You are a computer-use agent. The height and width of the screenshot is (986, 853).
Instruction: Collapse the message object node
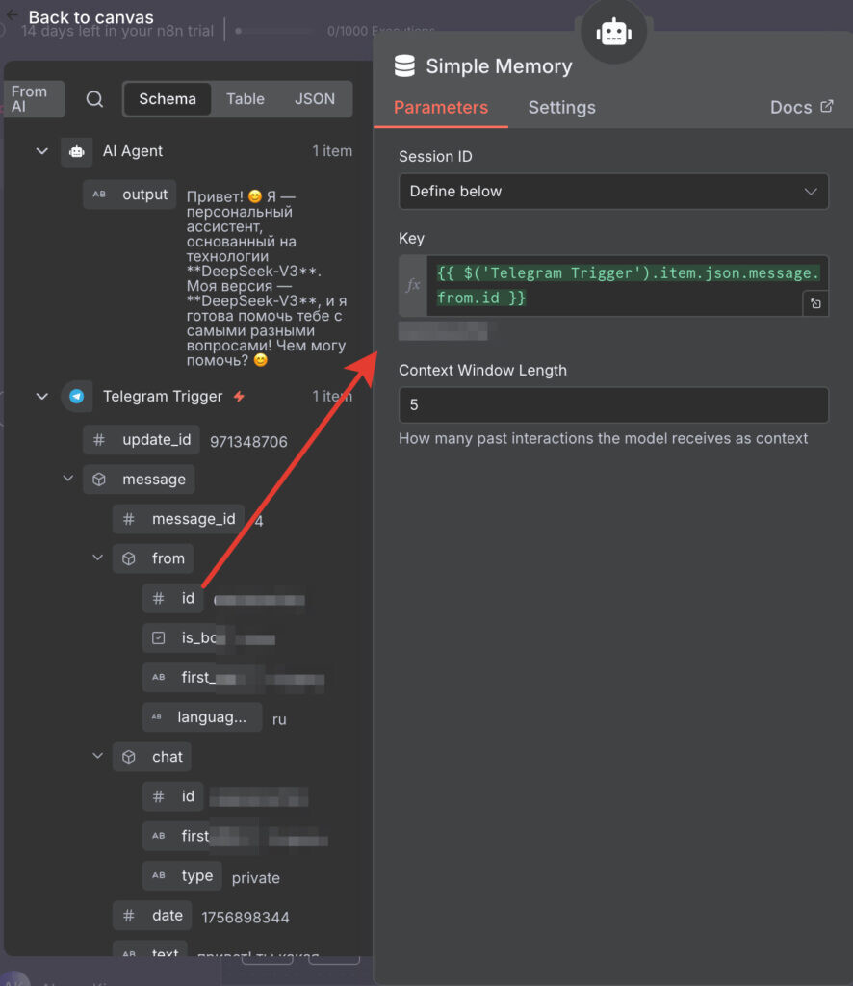click(68, 479)
